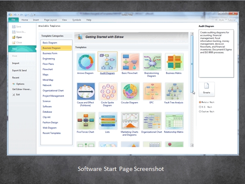This screenshot has width=245, height=184.
Task: Enable the Custom Unit radio option
Action: (x=200, y=111)
